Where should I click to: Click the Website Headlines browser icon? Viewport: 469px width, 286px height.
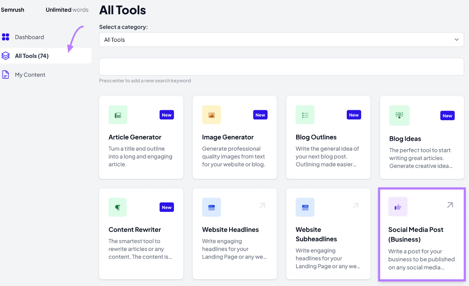pos(211,207)
